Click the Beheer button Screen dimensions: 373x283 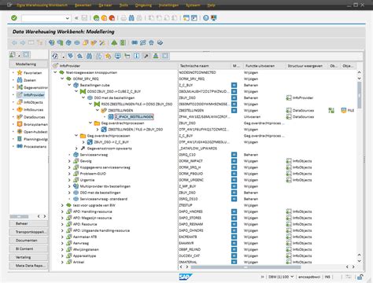click(28, 223)
